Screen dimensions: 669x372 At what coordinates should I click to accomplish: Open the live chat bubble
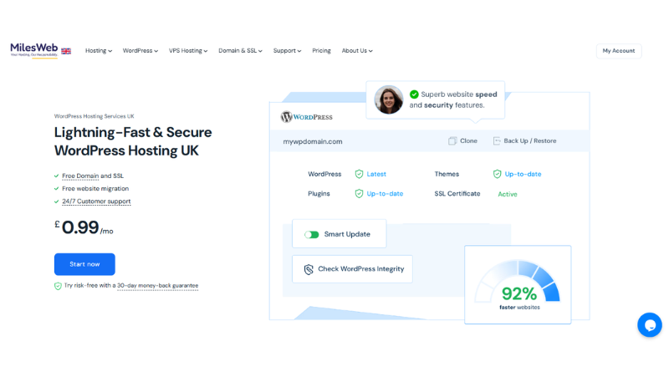650,325
